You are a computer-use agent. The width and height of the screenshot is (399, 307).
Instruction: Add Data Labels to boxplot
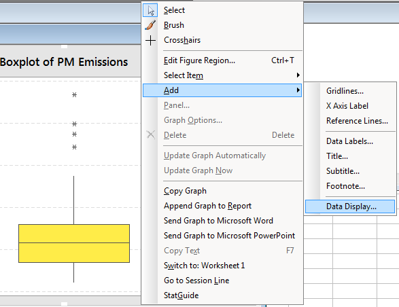tap(350, 141)
